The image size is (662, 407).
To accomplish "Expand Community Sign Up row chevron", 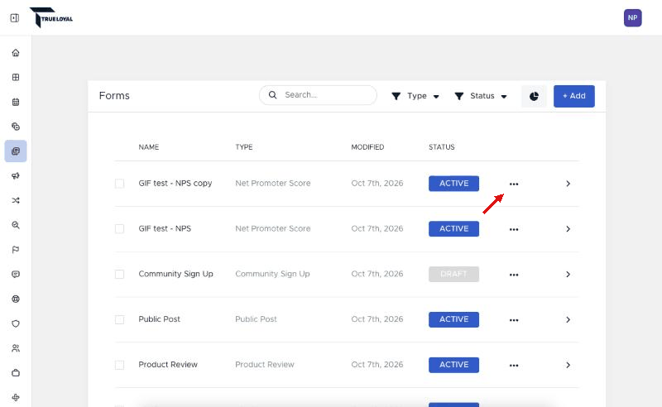I will [568, 275].
